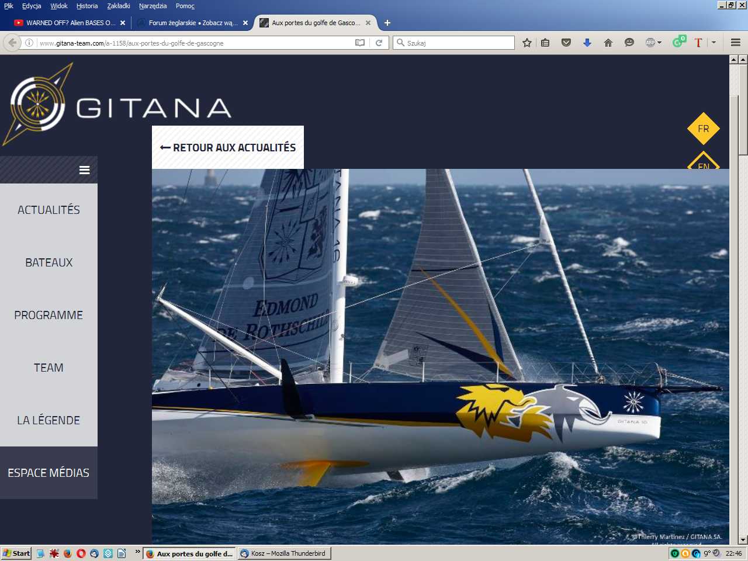This screenshot has height=561, width=748.
Task: Open TEAM in the site sidebar
Action: (x=49, y=368)
